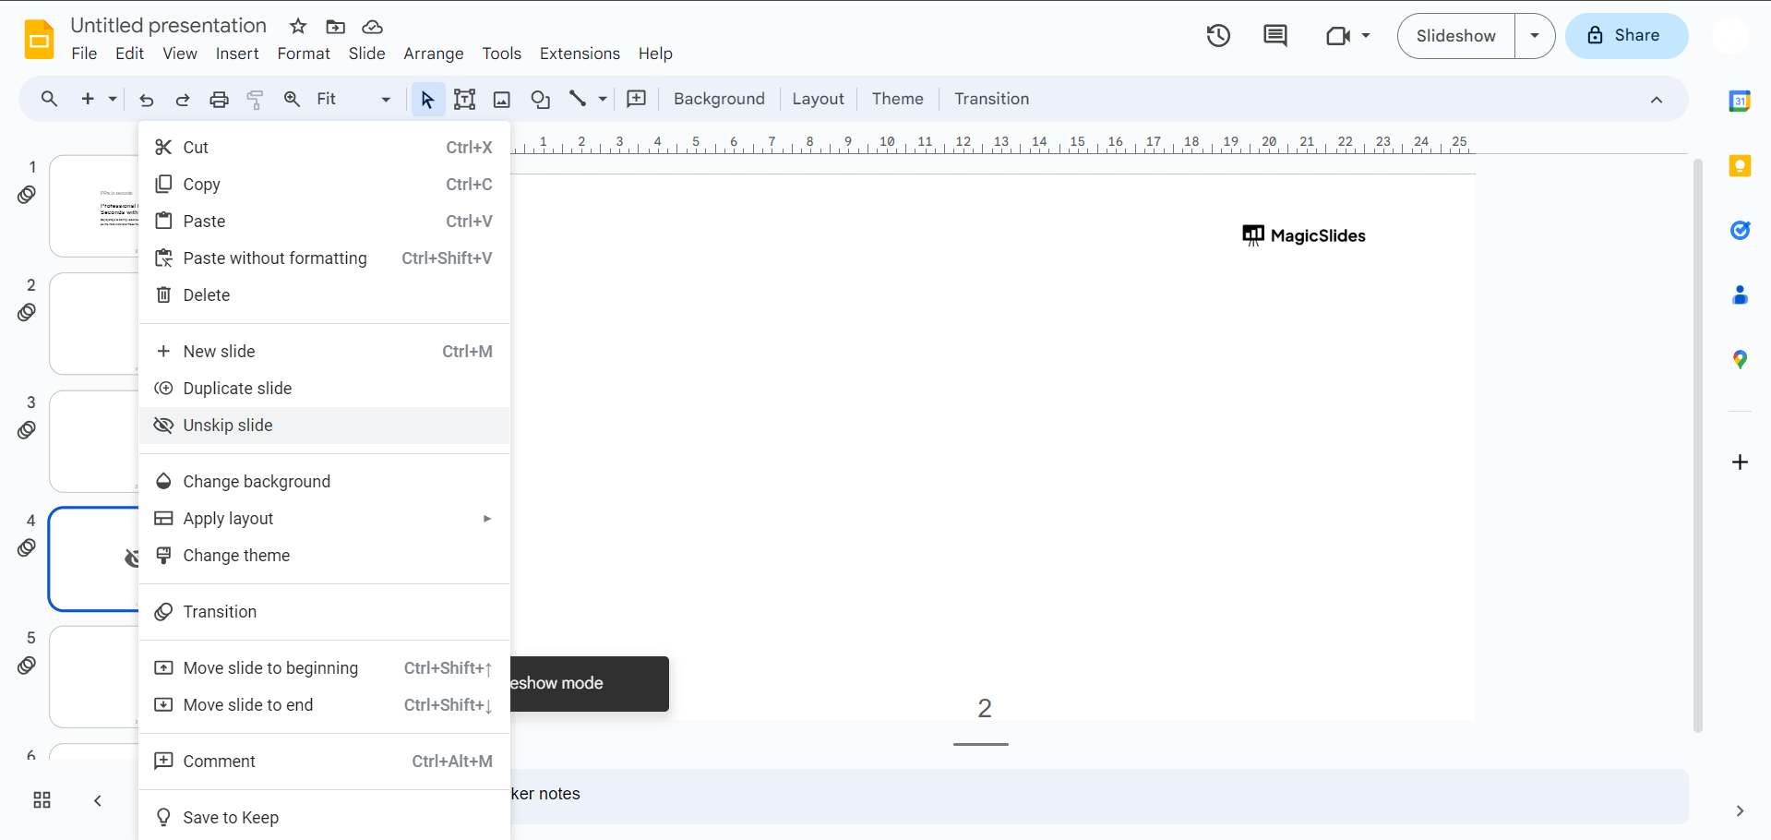Click the insert image icon

502,100
